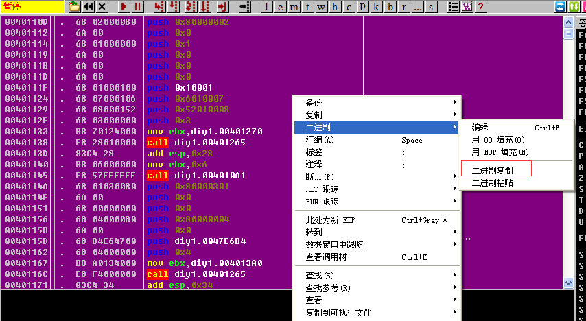Click the appearance options grid icon
This screenshot has height=321, width=586.
[467, 6]
